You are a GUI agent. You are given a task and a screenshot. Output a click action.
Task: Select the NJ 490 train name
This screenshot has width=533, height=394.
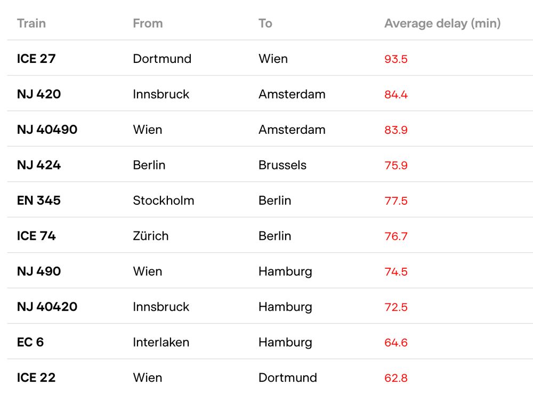pos(39,271)
